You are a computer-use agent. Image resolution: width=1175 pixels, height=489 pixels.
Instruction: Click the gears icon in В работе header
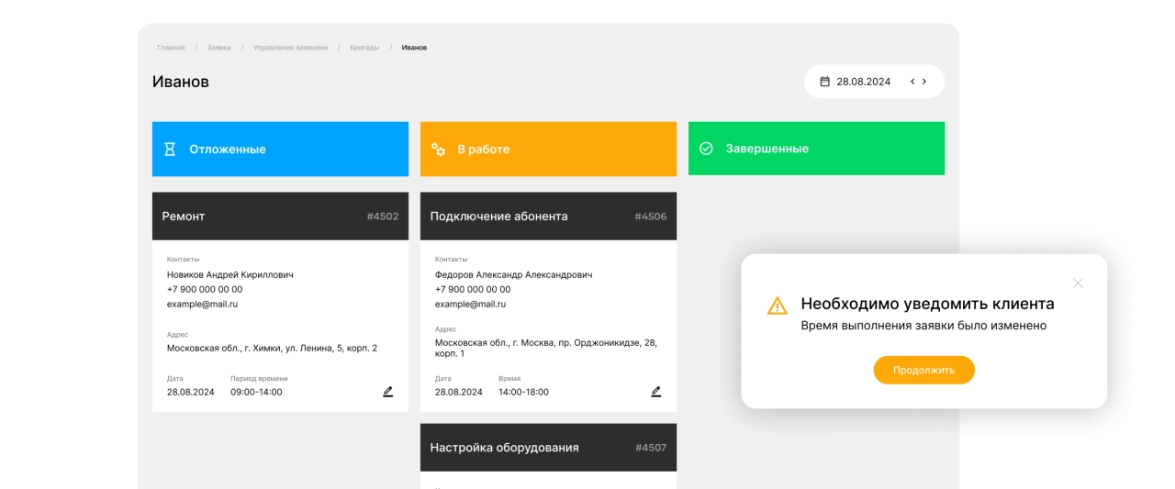pos(438,149)
